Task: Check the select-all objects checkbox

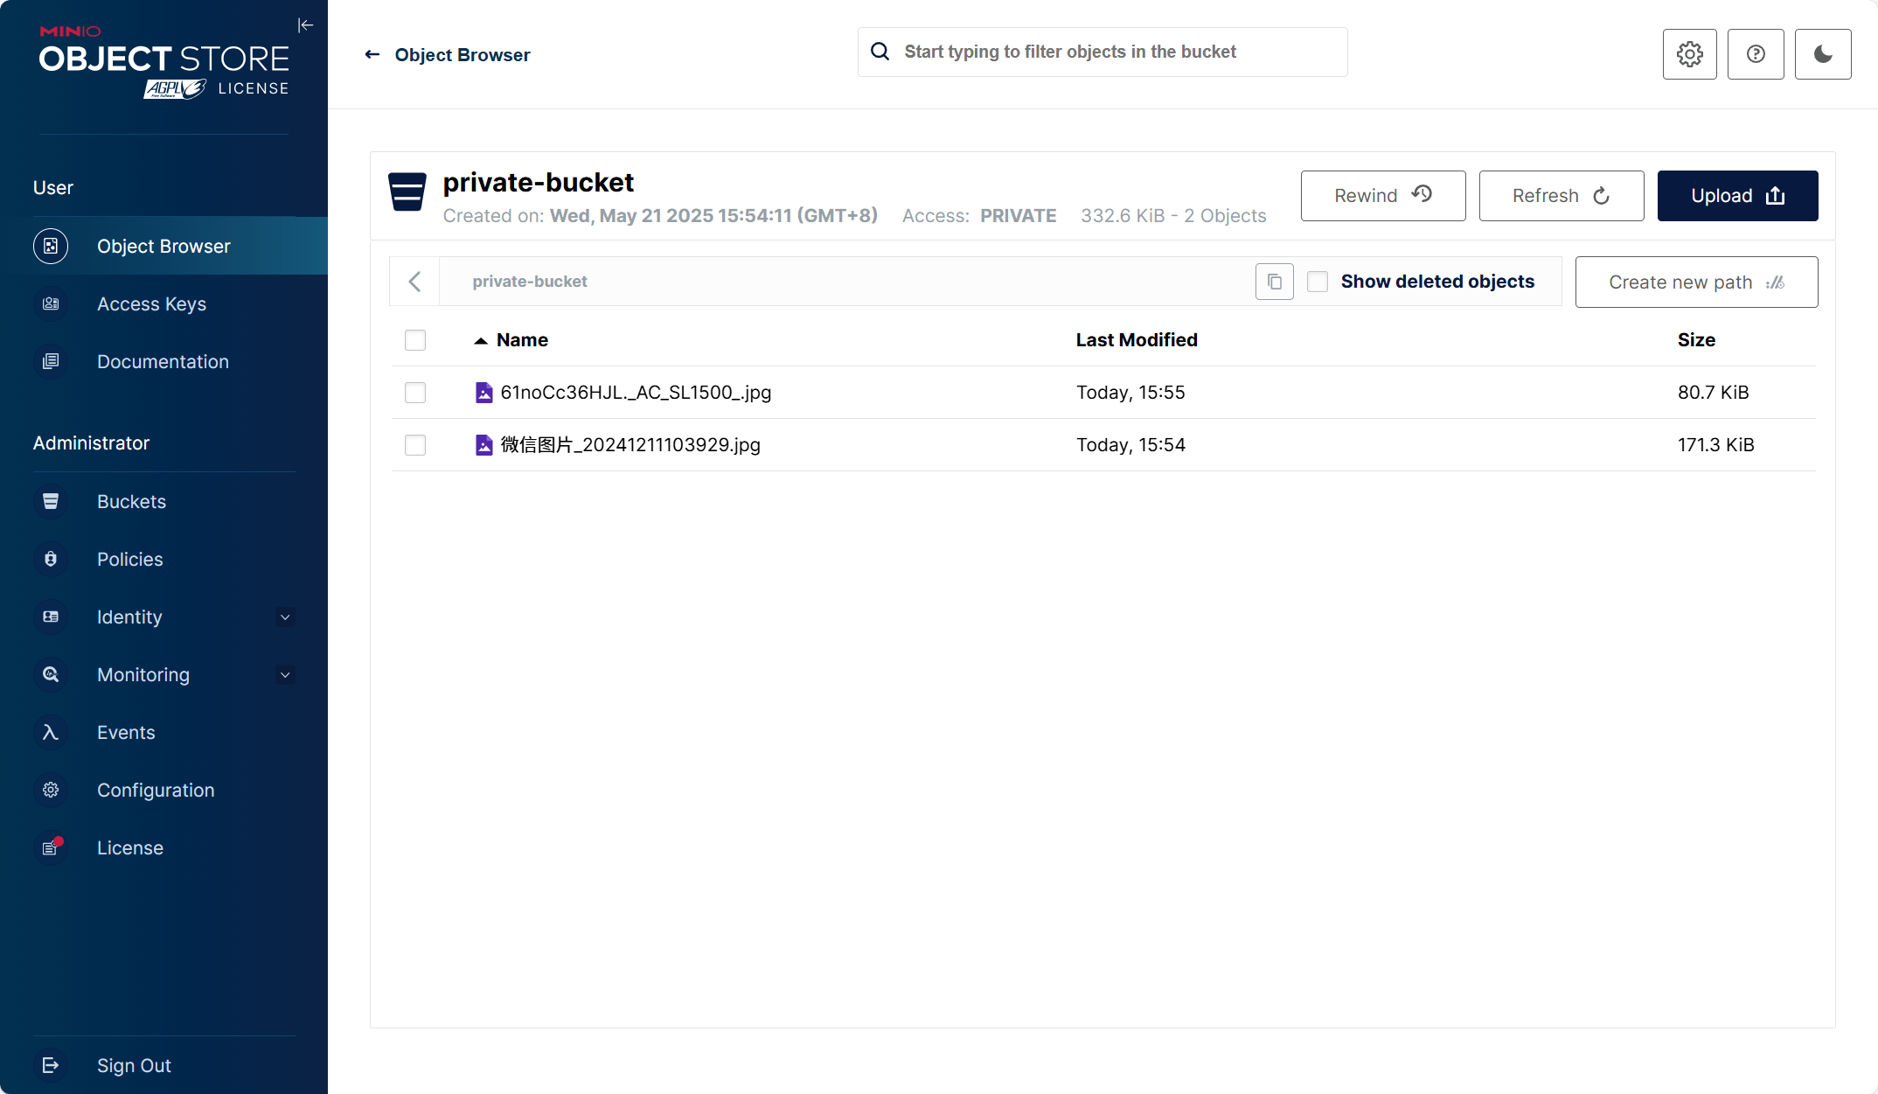Action: pos(415,340)
